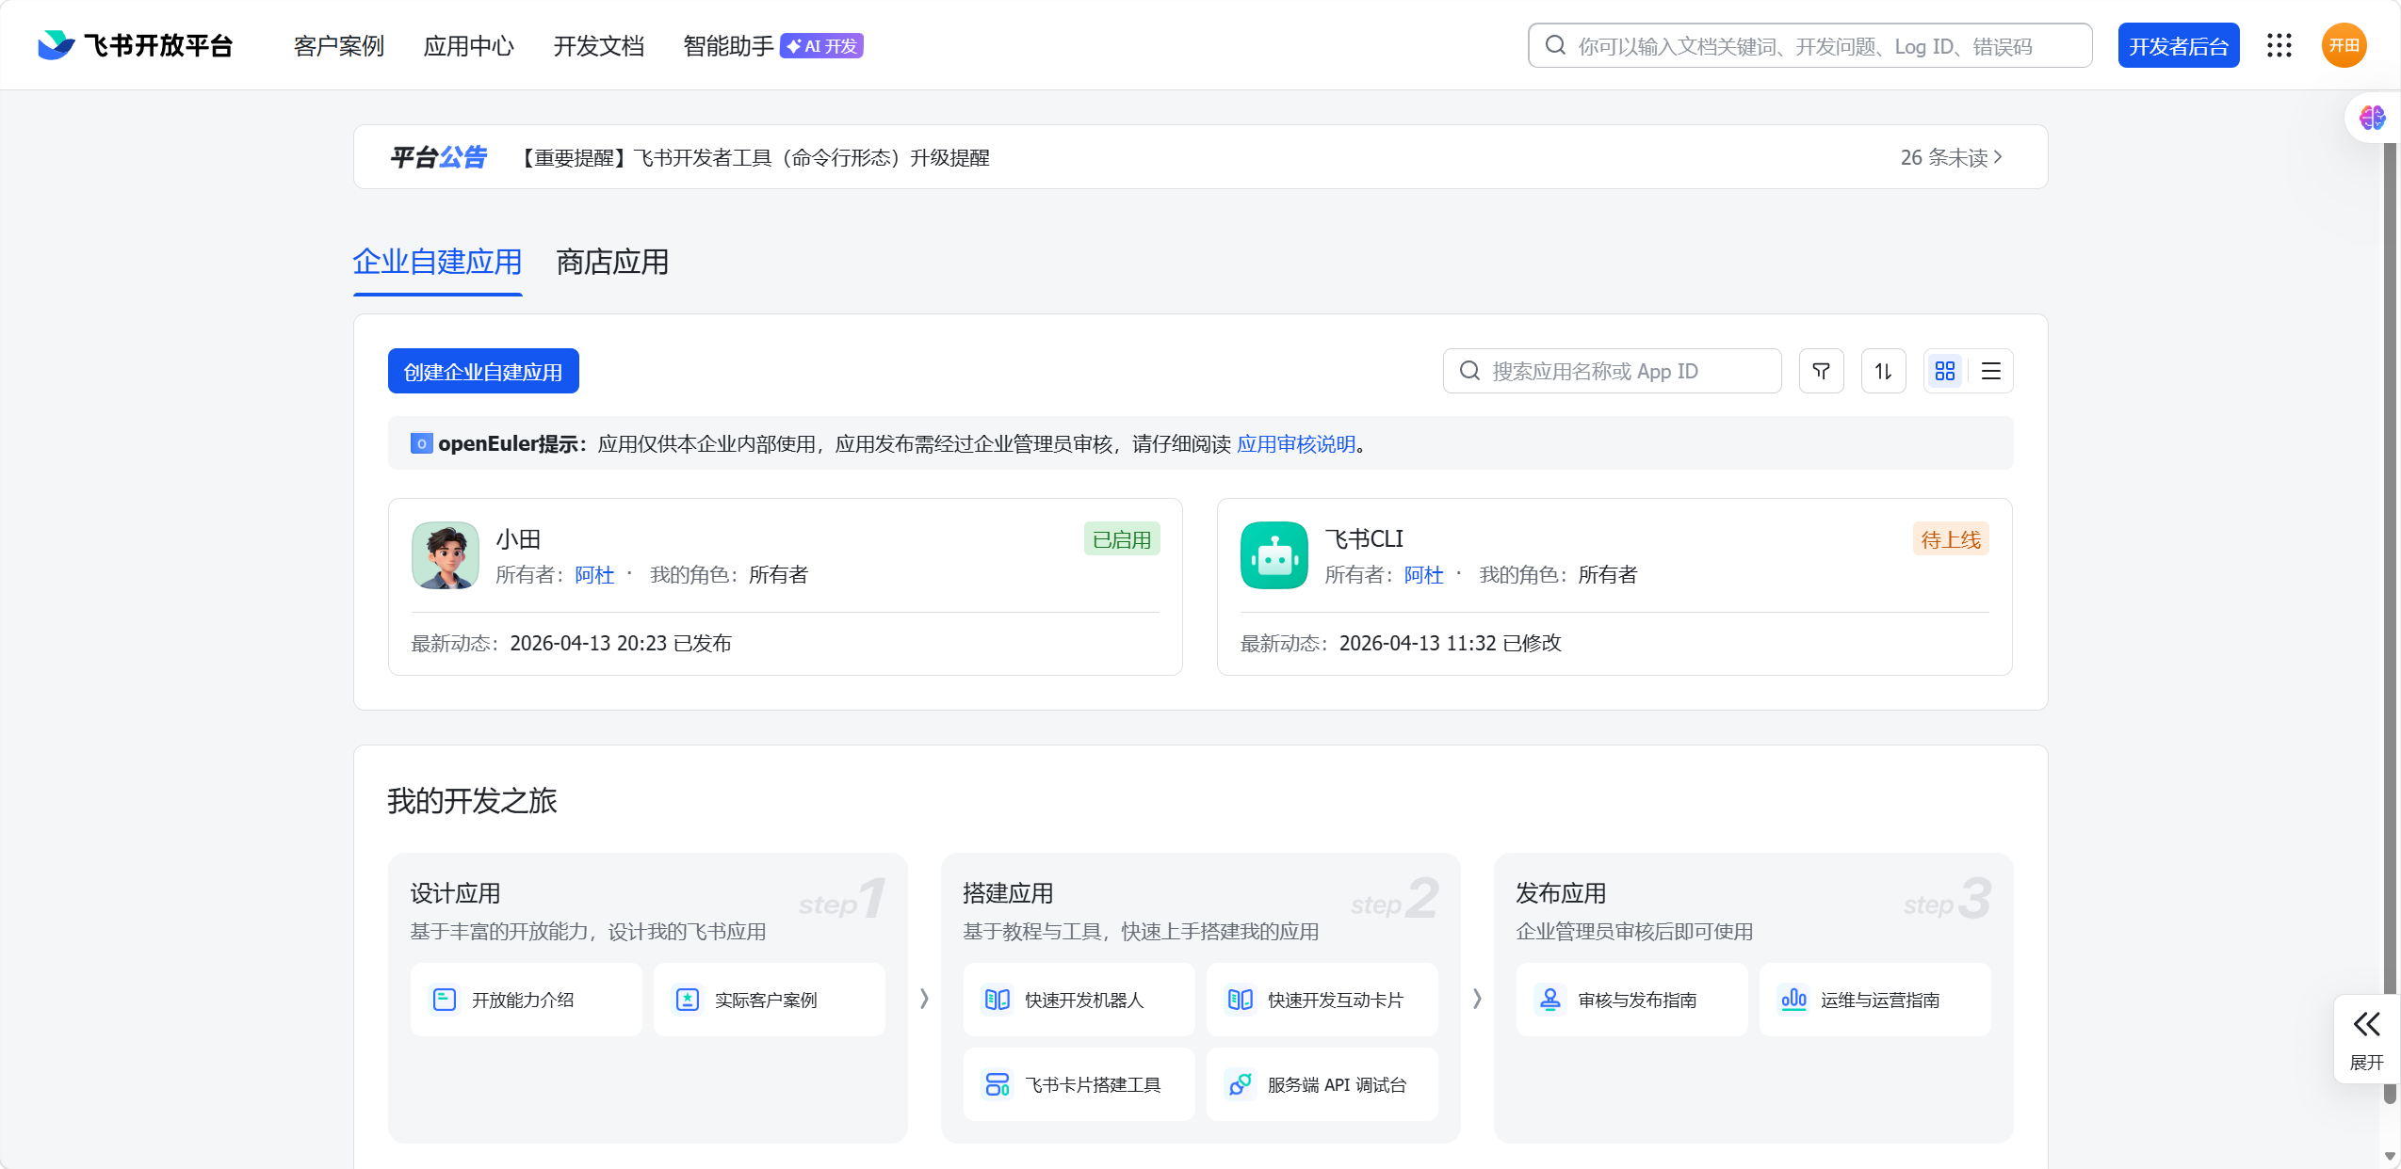Click "2026-04-13 20:23 已发布" text
Image resolution: width=2401 pixels, height=1169 pixels.
click(620, 643)
